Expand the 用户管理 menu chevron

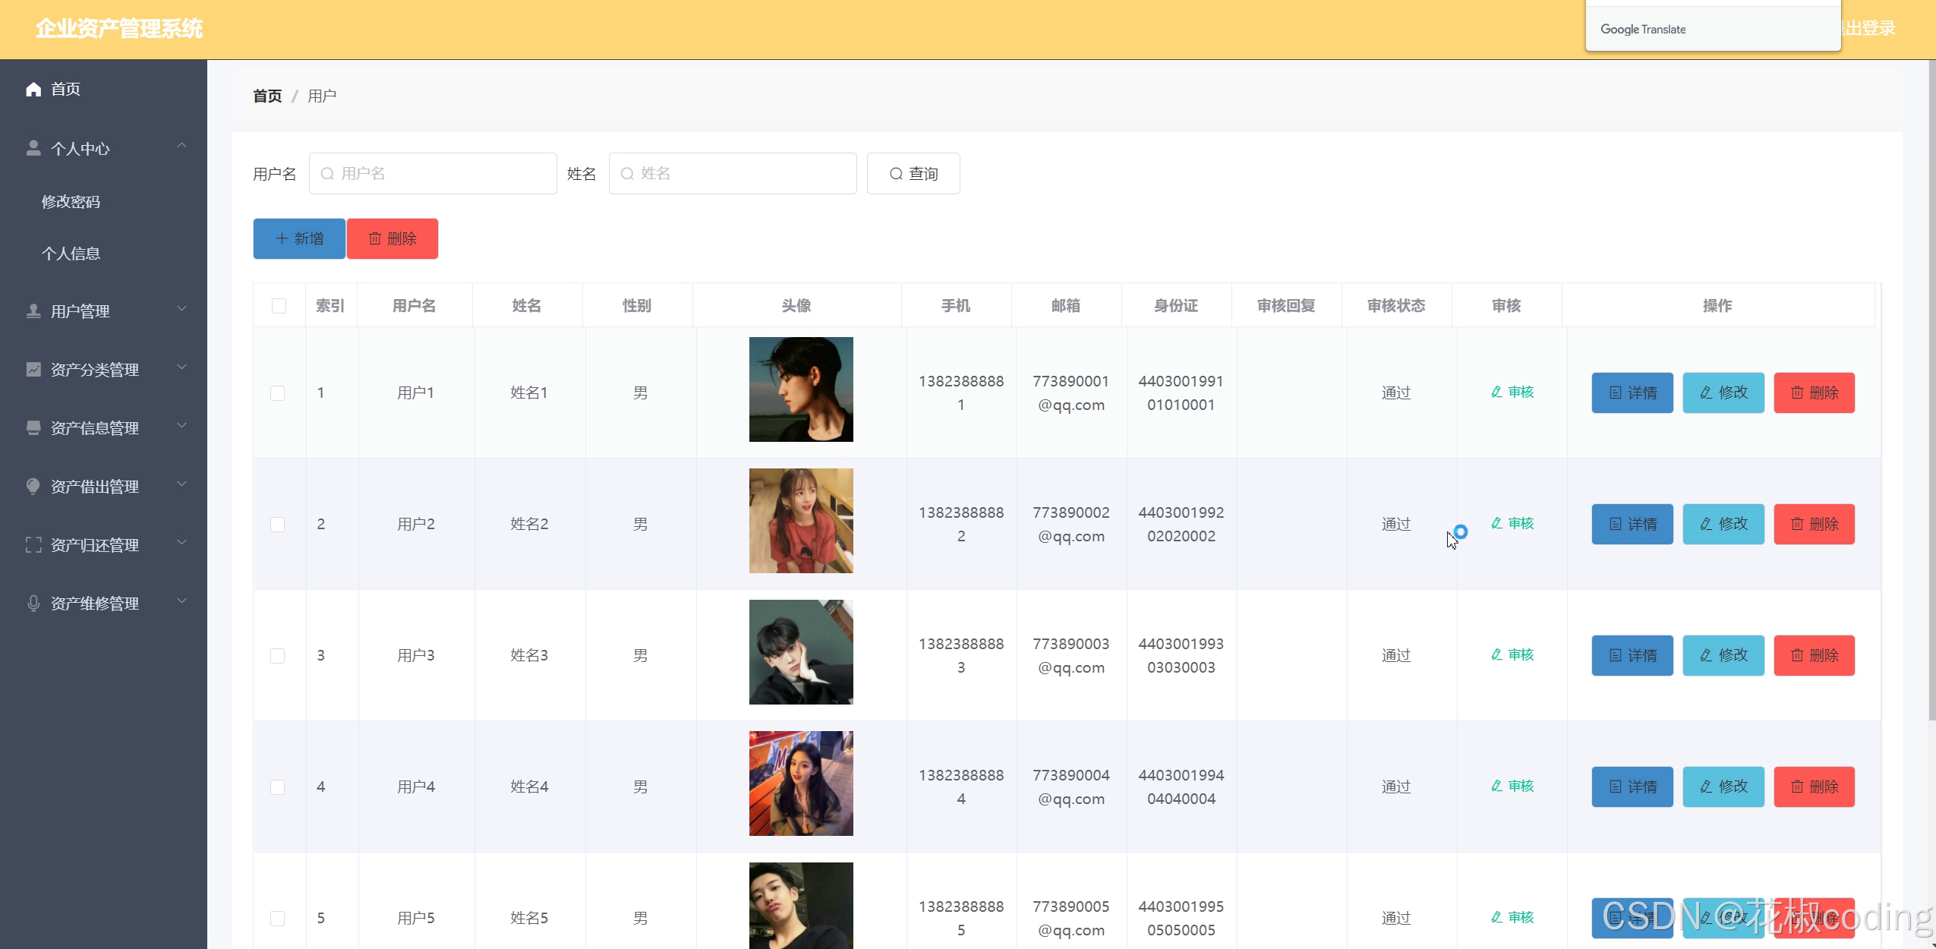click(x=181, y=309)
